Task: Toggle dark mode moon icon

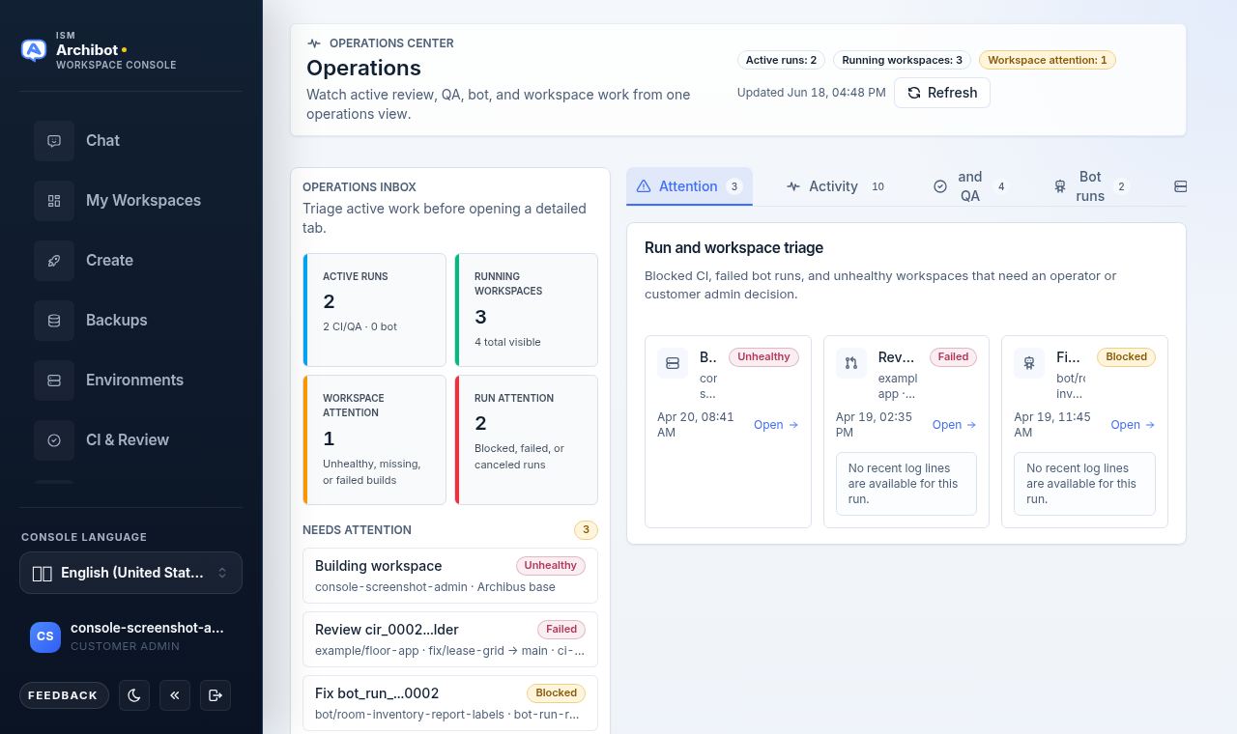Action: pos(134,695)
